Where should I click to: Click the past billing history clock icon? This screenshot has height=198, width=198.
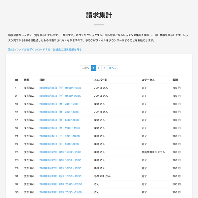(54, 49)
